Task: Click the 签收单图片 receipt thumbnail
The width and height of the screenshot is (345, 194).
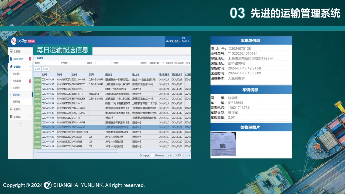Action: click(x=223, y=144)
